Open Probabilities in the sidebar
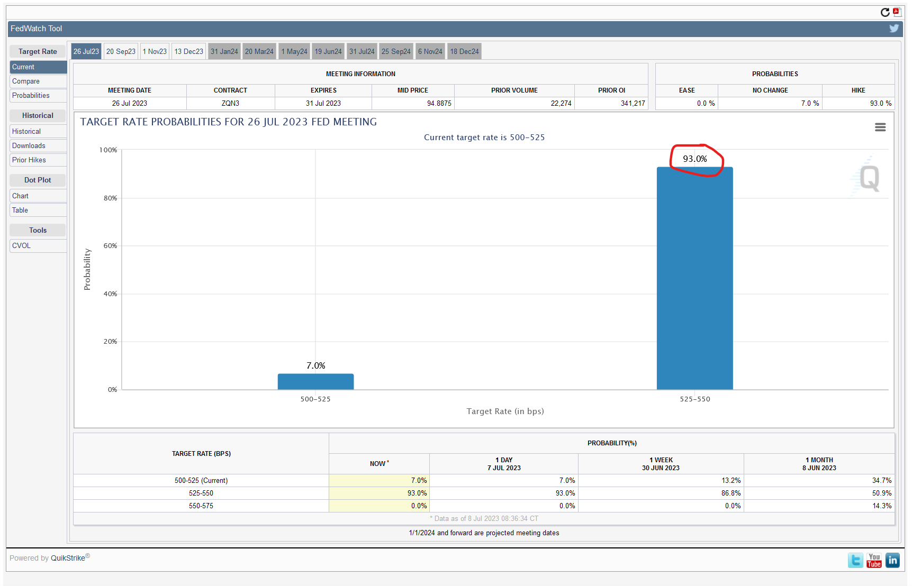 [x=31, y=96]
